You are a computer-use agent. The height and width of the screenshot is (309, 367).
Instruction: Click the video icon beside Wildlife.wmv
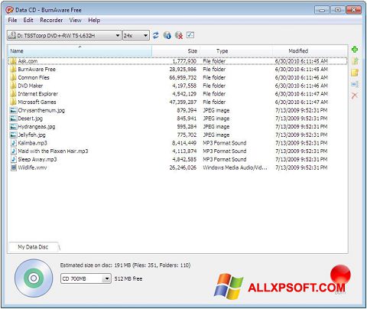pos(14,168)
